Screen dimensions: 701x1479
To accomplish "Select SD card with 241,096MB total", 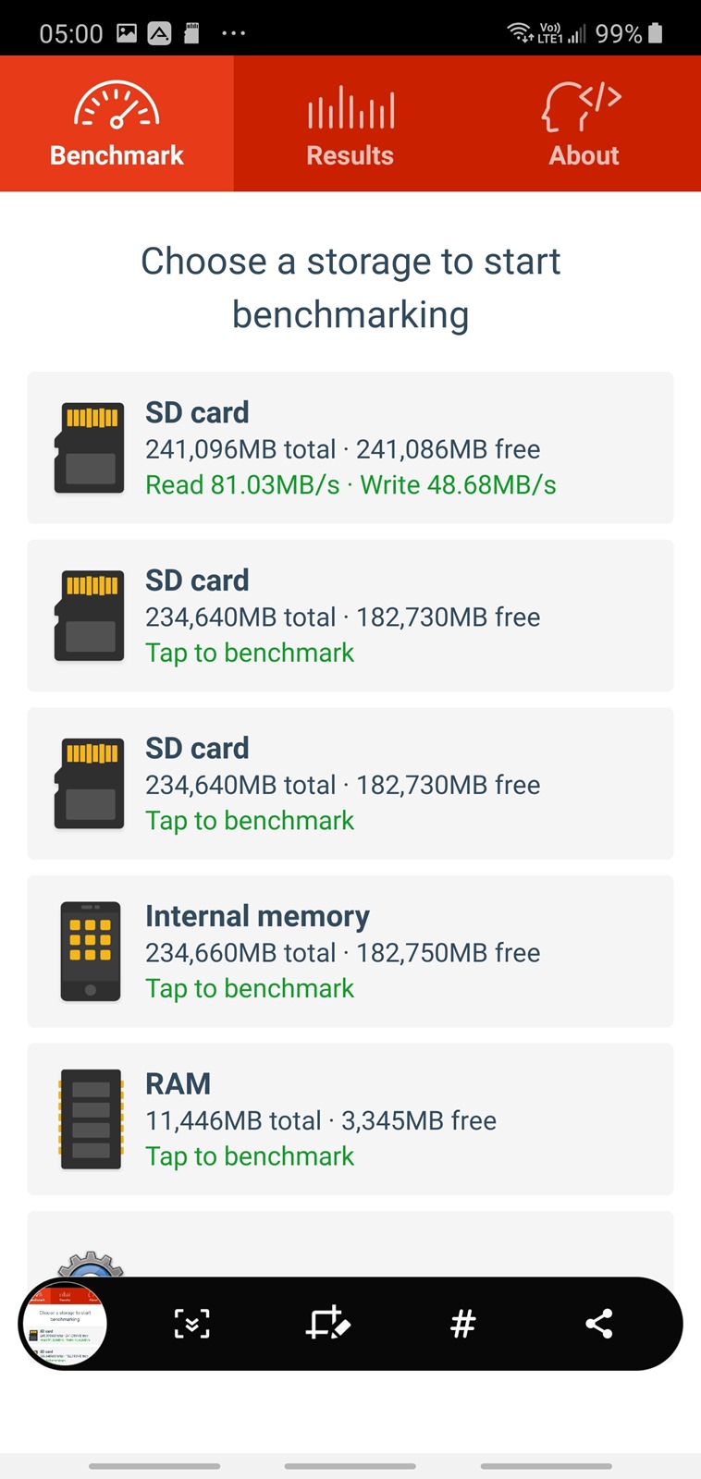I will pyautogui.click(x=351, y=449).
